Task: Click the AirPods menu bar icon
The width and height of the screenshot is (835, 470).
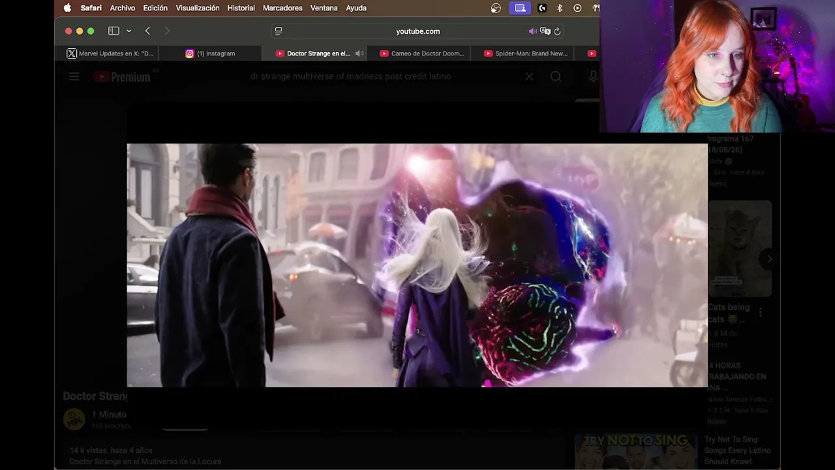Action: [595, 8]
